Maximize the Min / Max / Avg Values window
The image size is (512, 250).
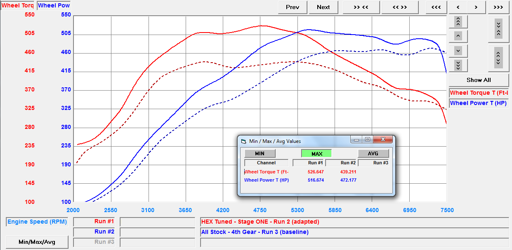[x=368, y=140]
